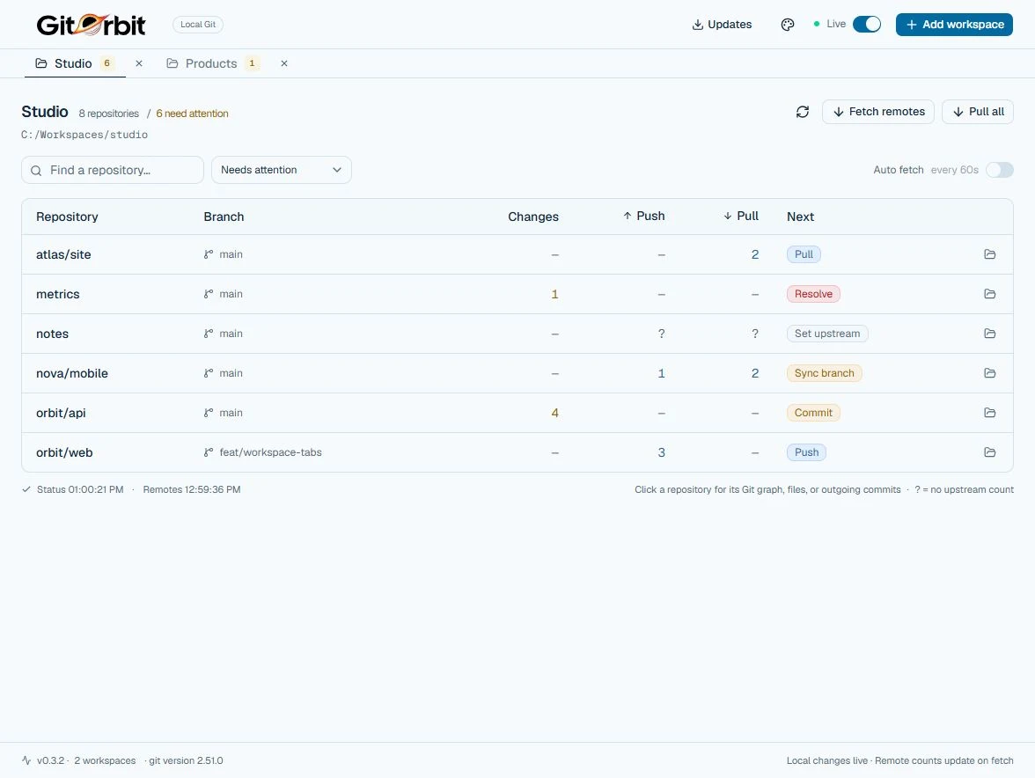Open folder for notes row
Image resolution: width=1035 pixels, height=778 pixels.
[989, 334]
